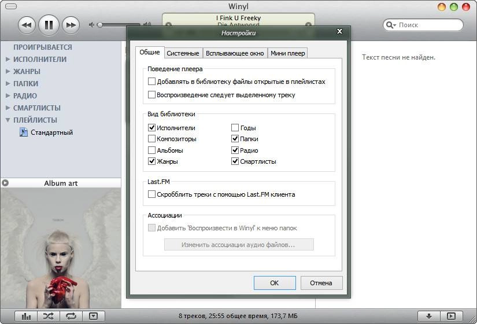Screen dimensions: 477x324
Task: Uncheck the Смартлисты checkbox
Action: (235, 161)
